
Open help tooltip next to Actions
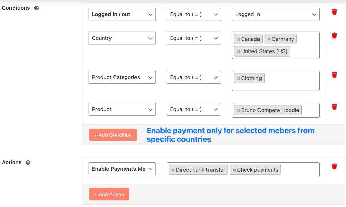tap(28, 162)
